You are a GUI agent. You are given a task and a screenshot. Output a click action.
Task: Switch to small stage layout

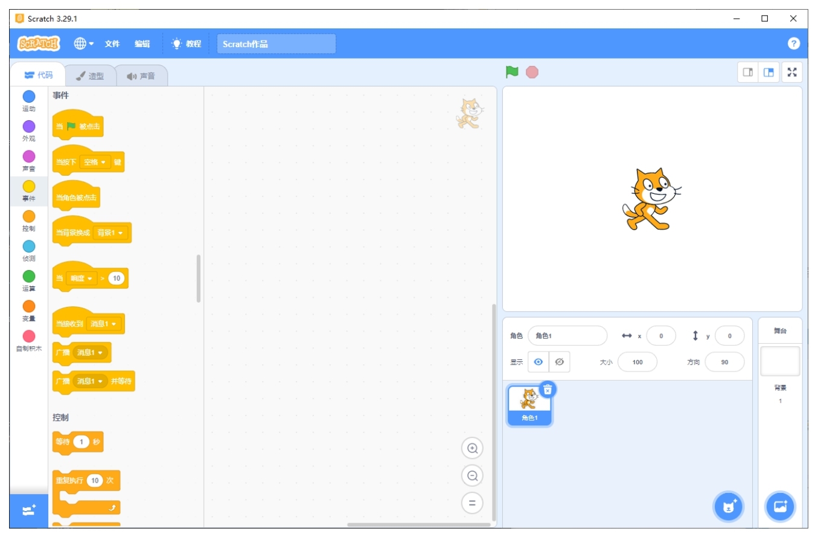coord(748,72)
